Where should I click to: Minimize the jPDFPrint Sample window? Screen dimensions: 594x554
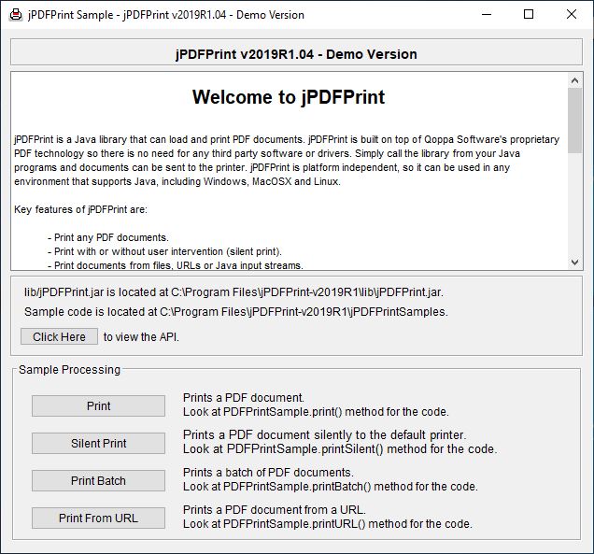tap(487, 14)
